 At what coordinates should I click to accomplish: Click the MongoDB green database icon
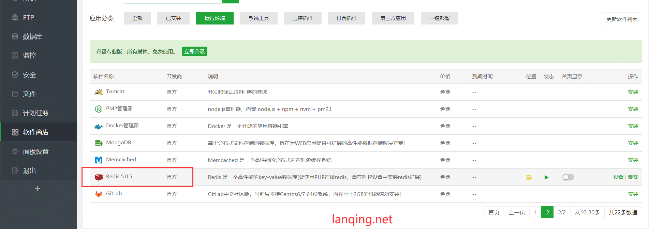[x=99, y=143]
